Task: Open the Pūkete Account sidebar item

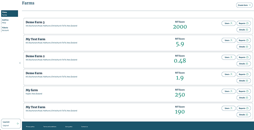Action: (10, 29)
